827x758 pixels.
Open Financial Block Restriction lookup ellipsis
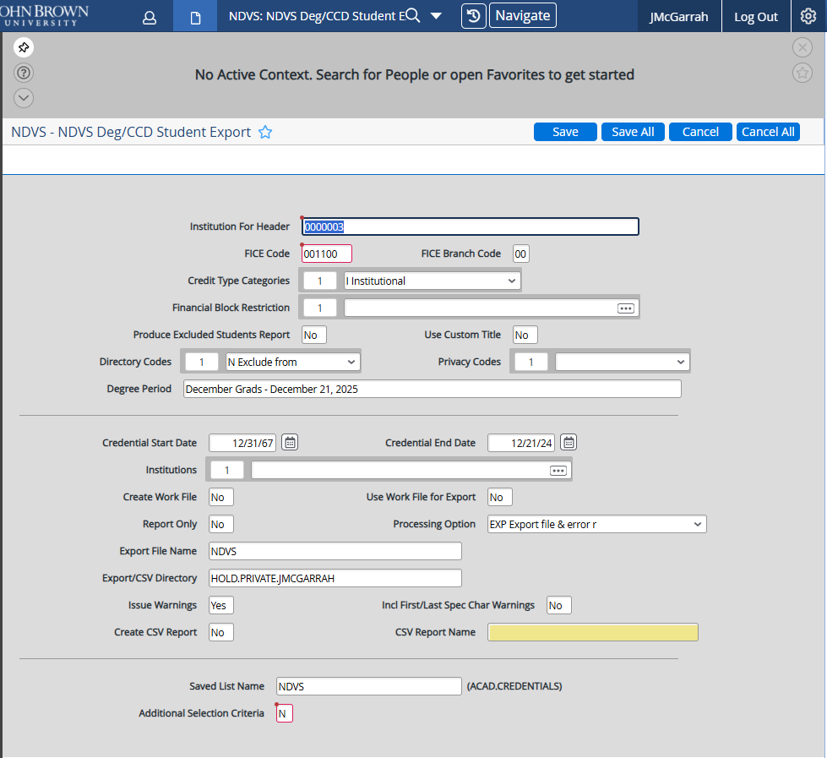(x=625, y=308)
